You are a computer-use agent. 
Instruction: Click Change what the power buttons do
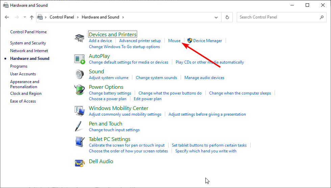[x=170, y=93]
